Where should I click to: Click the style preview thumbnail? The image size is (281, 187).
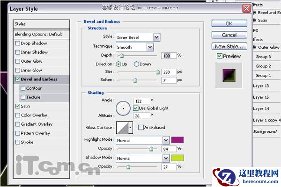click(229, 75)
